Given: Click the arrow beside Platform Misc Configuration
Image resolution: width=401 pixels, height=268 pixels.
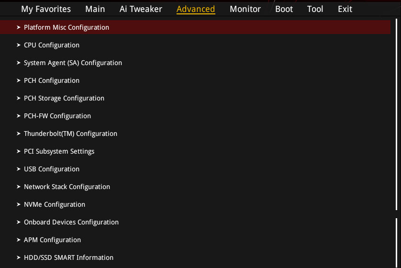Looking at the screenshot, I should click(x=18, y=27).
